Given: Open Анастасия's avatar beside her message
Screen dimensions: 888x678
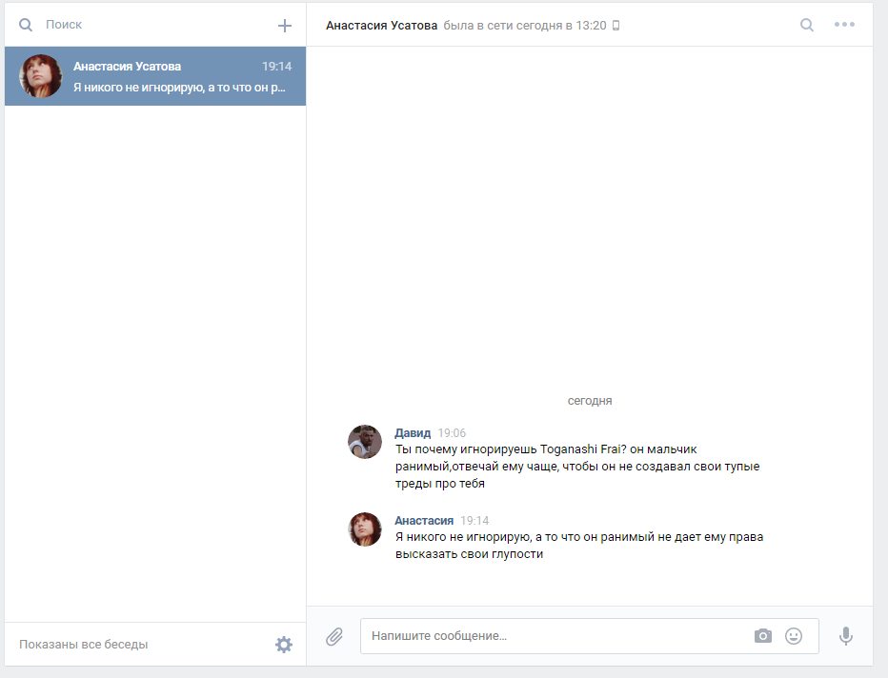Looking at the screenshot, I should [x=365, y=529].
